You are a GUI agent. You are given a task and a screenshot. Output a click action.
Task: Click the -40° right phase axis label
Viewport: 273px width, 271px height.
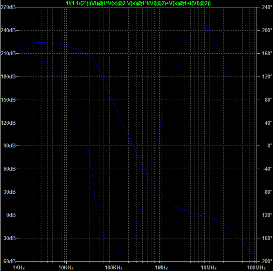click(268, 169)
